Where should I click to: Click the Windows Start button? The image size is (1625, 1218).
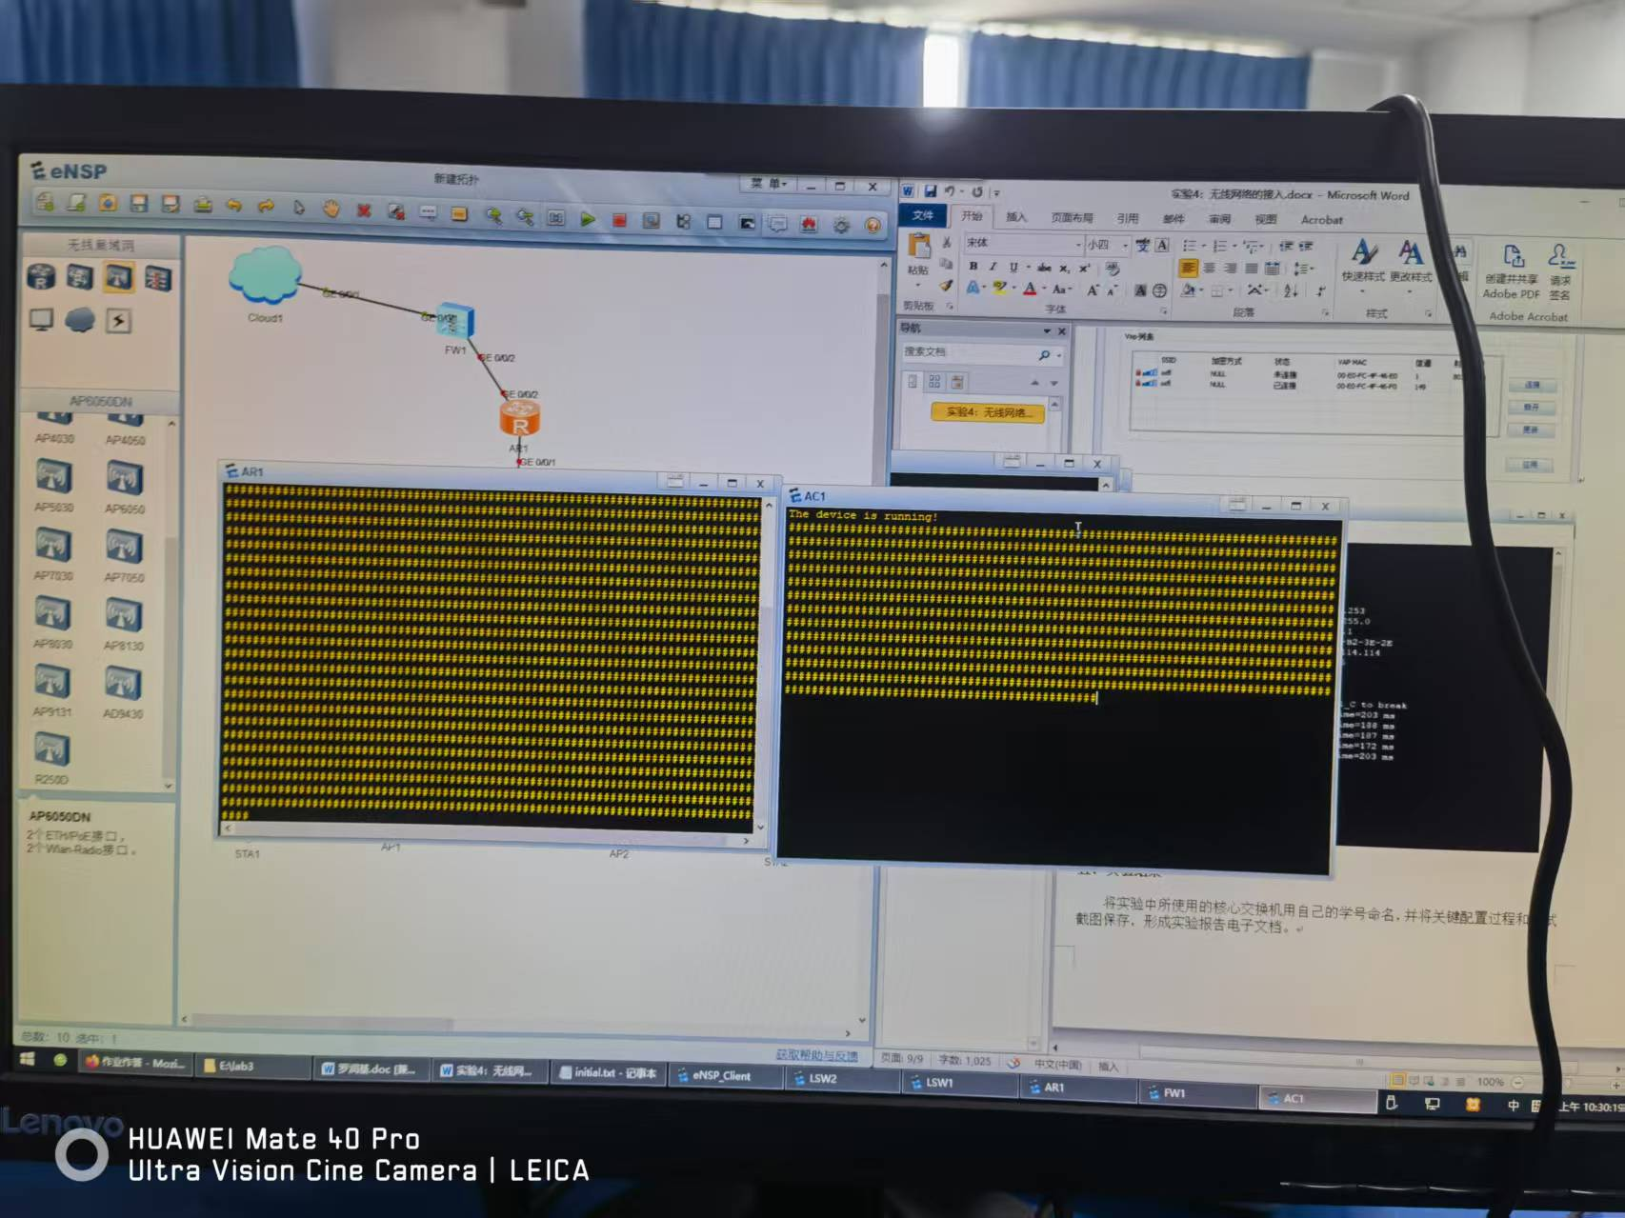click(27, 1059)
